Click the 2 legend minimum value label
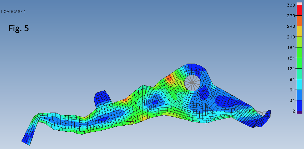The width and height of the screenshot is (304, 149). point(293,111)
